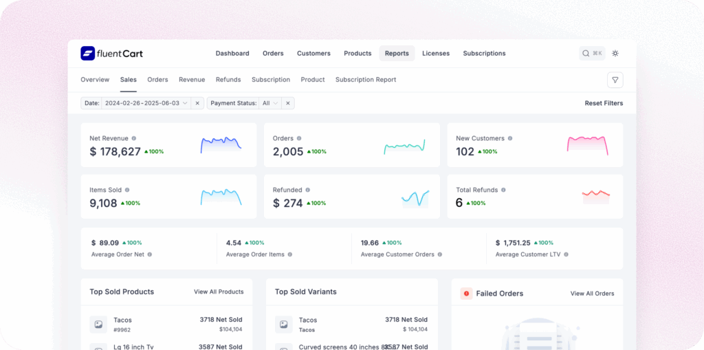This screenshot has width=704, height=350.
Task: Click the Items Sold sparkline chart
Action: click(x=221, y=197)
